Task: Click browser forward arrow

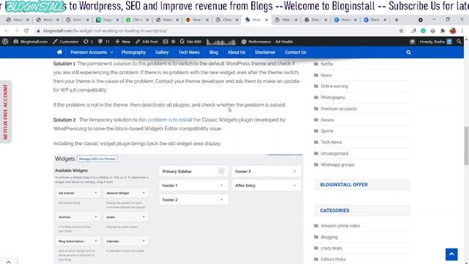Action: tap(16, 31)
